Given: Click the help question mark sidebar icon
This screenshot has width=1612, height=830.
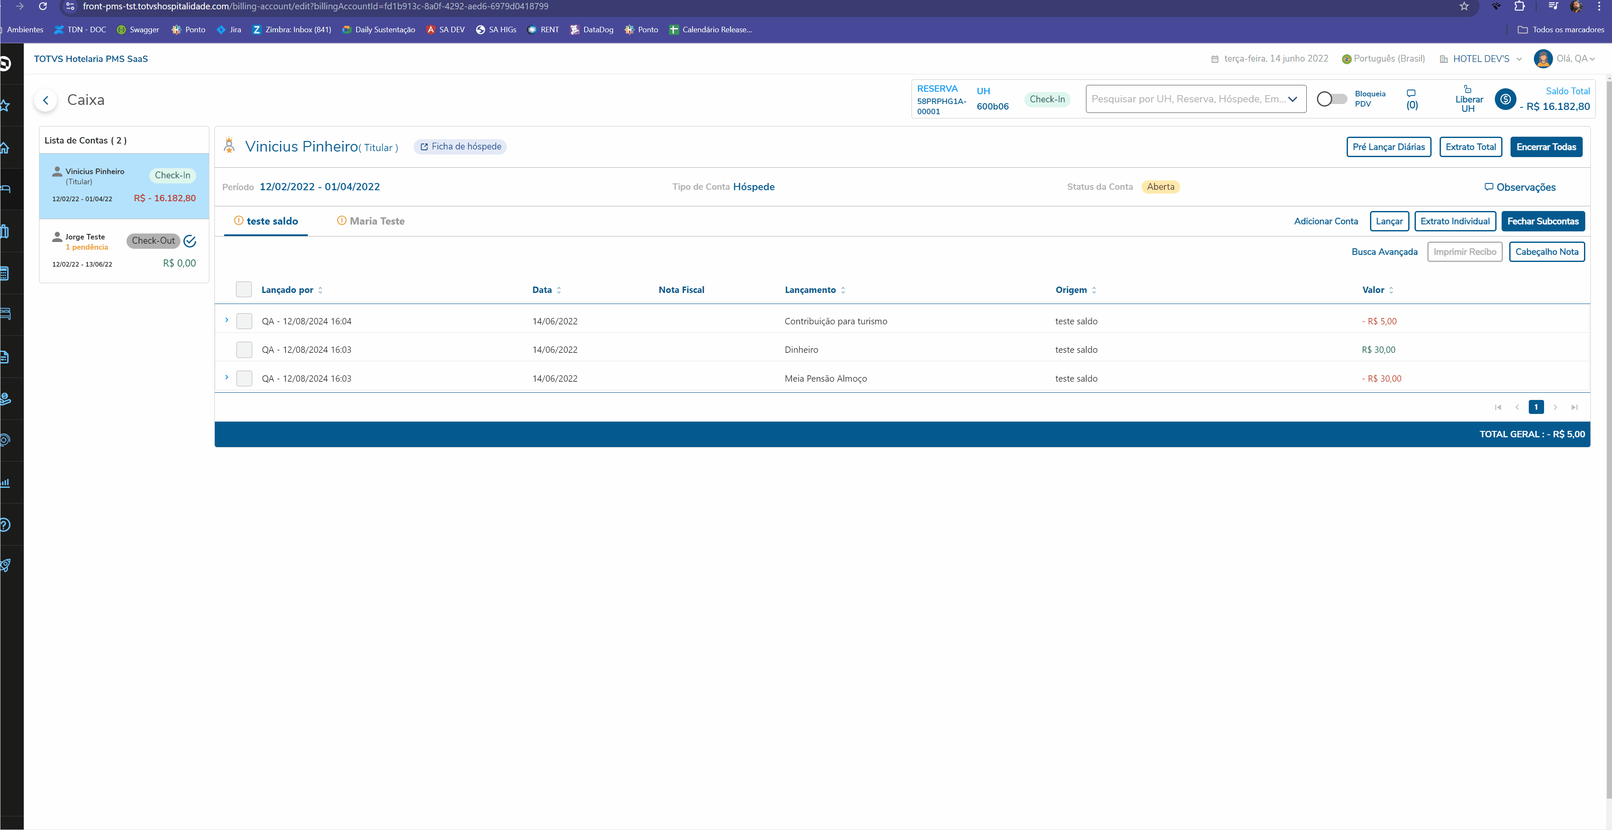Looking at the screenshot, I should (x=5, y=525).
